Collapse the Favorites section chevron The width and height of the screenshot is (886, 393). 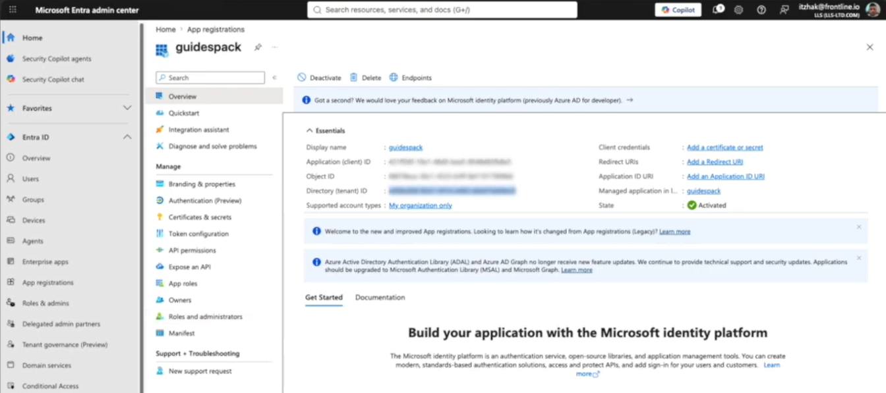tap(127, 108)
